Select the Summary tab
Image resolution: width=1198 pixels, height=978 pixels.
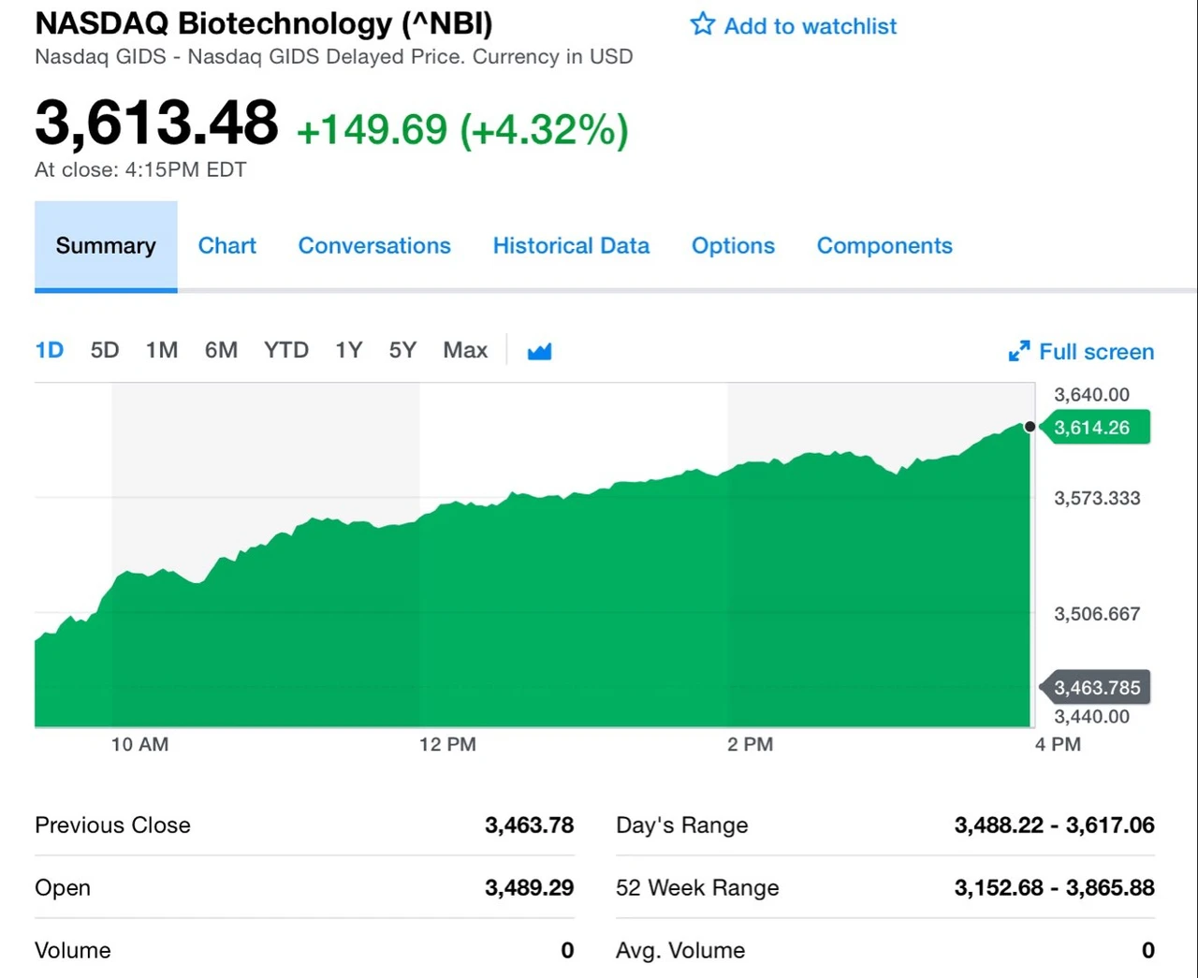(105, 245)
